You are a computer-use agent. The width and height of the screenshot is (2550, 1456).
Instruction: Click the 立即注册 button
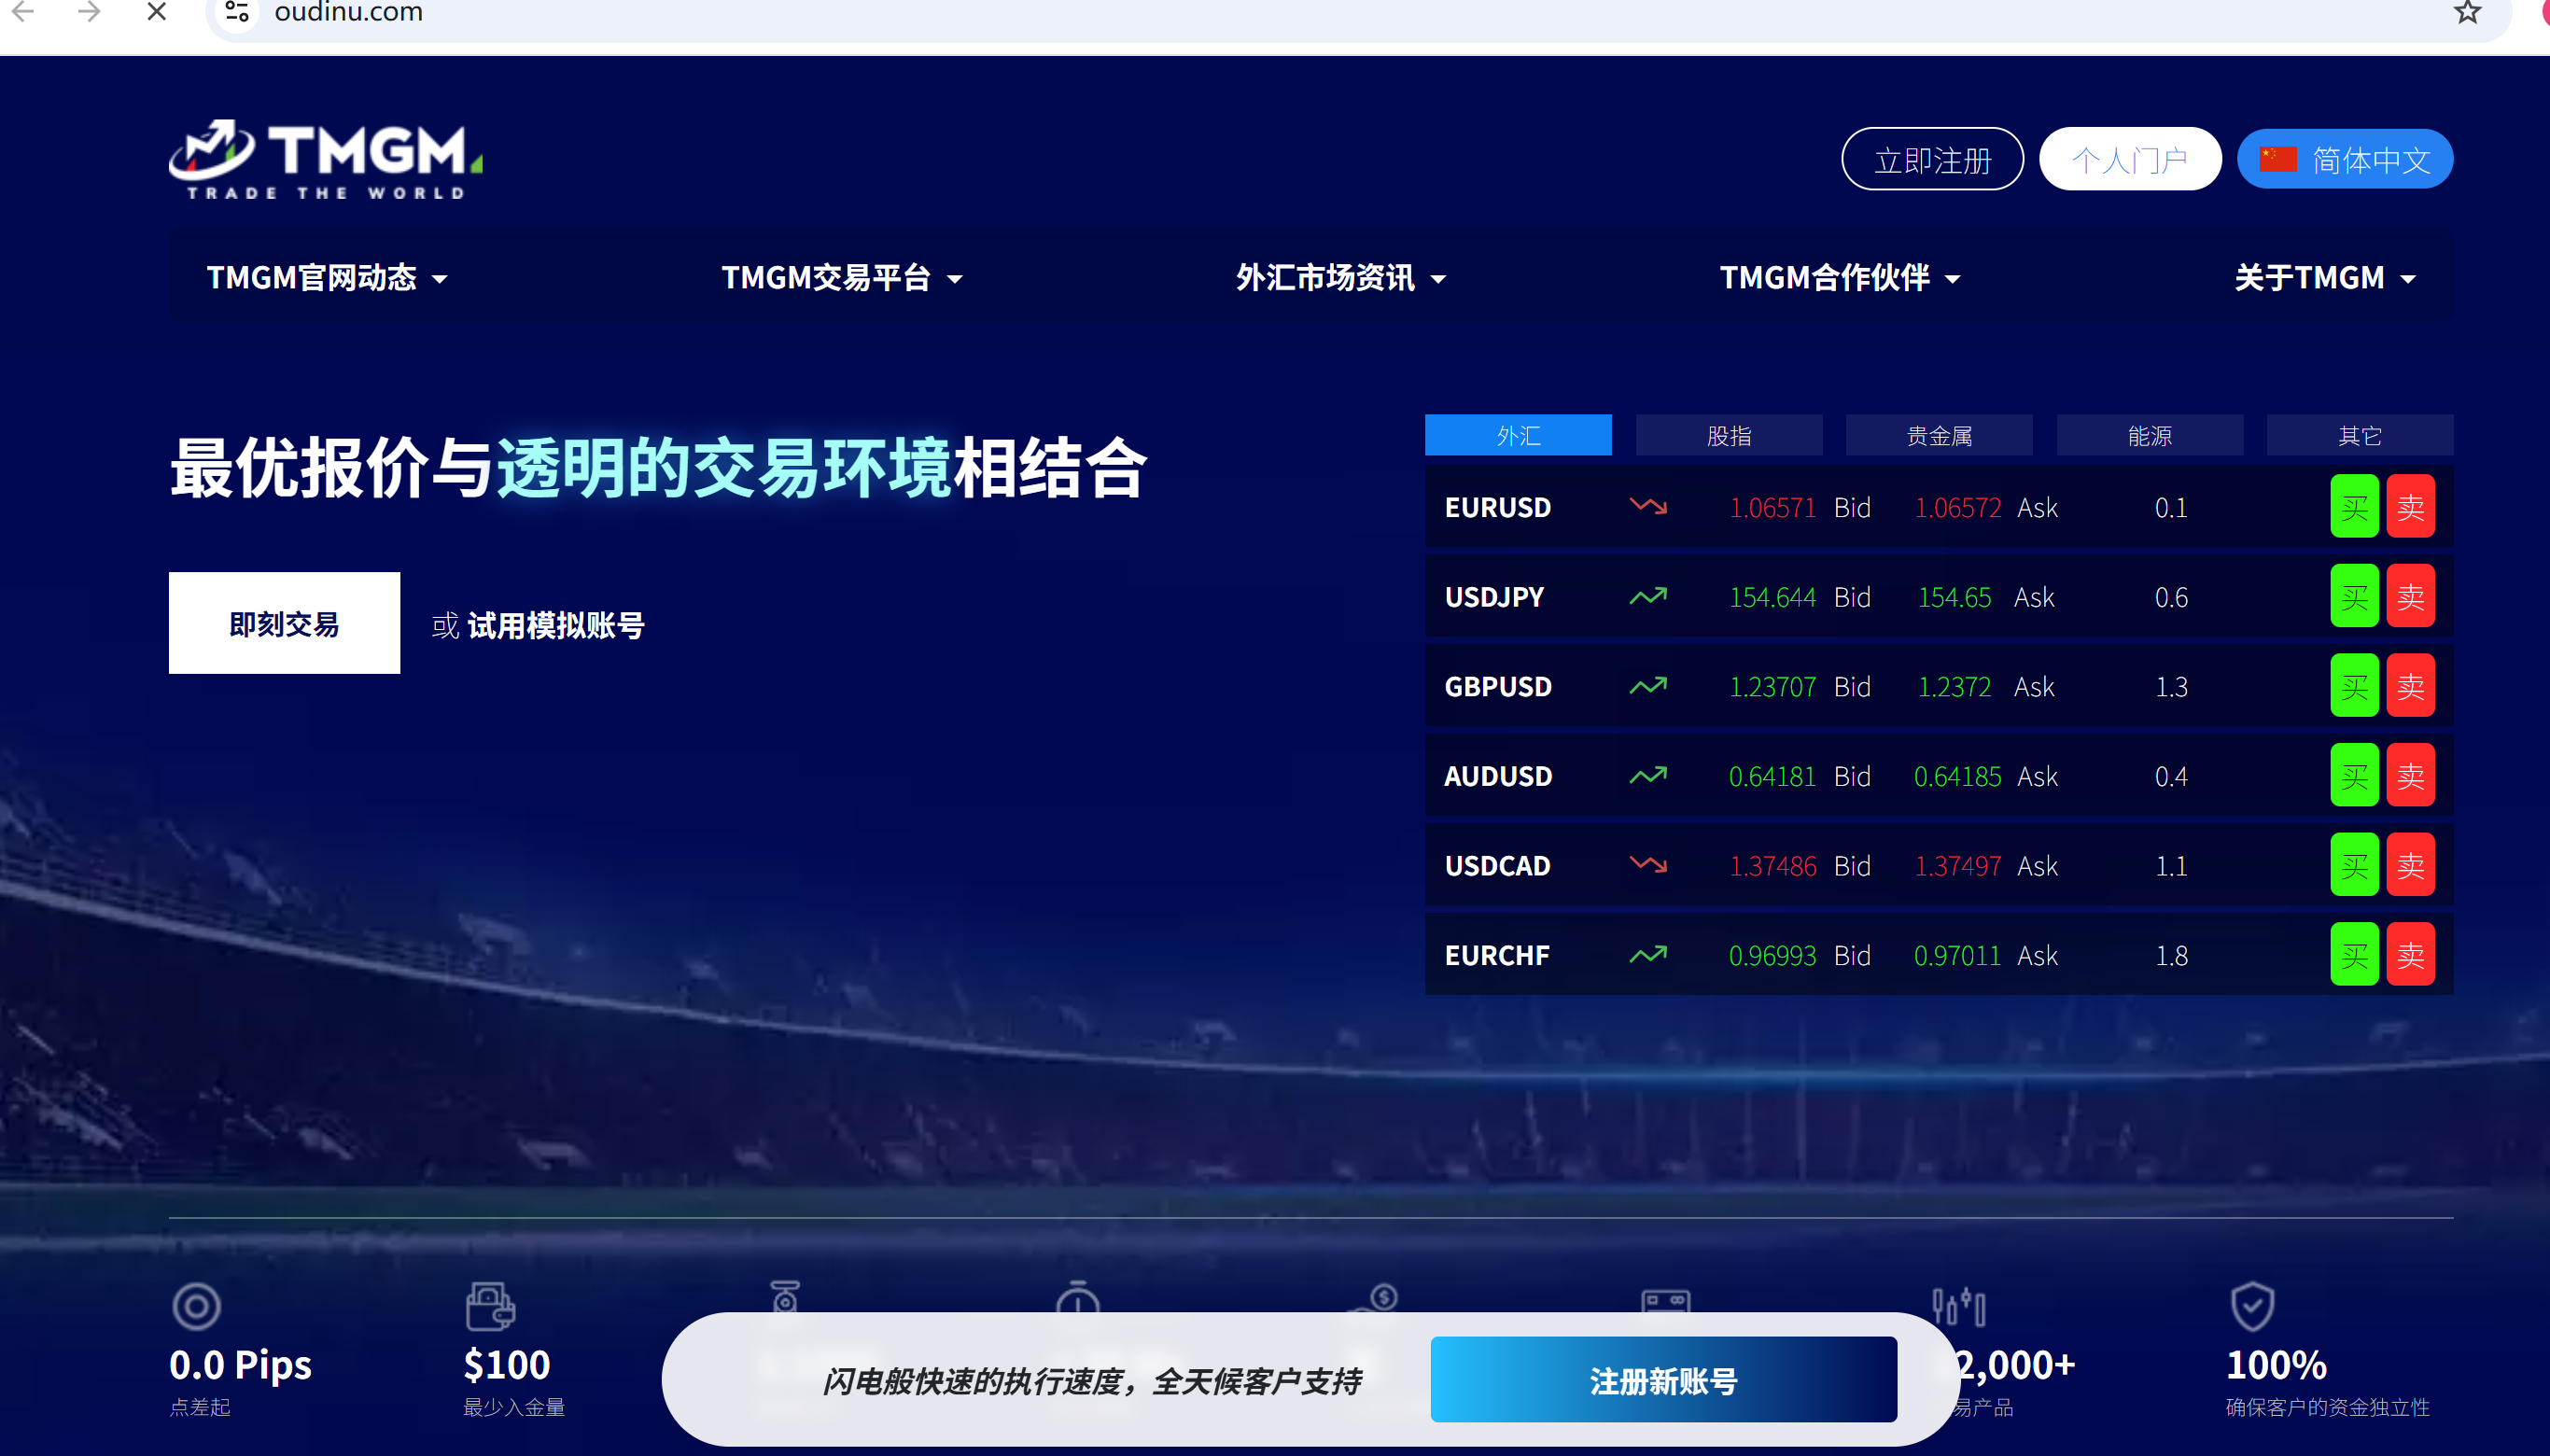pyautogui.click(x=1932, y=159)
